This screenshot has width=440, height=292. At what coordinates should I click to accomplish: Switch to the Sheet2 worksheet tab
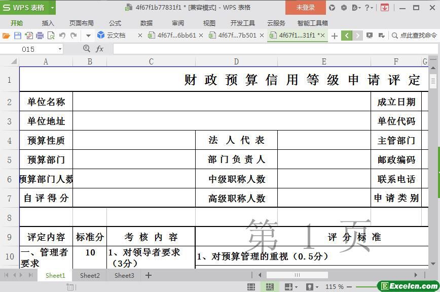tap(90, 275)
